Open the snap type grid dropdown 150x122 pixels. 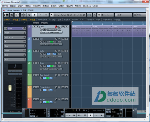point(107,15)
